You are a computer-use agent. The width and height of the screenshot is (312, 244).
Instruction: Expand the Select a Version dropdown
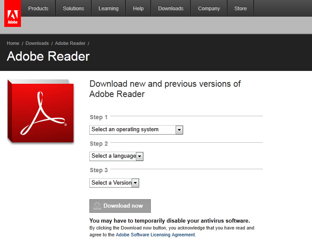[x=114, y=183]
